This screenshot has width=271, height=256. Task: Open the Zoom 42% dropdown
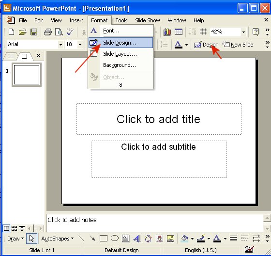(243, 32)
